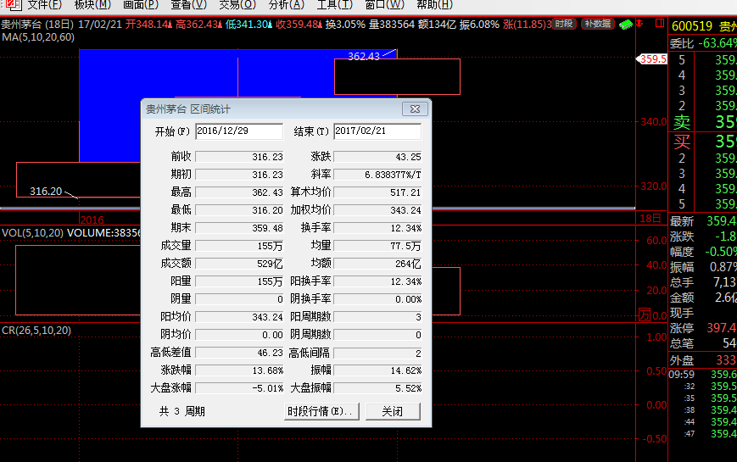737x462 pixels.
Task: Click the 金额 row in quote panel
Action: coord(703,297)
